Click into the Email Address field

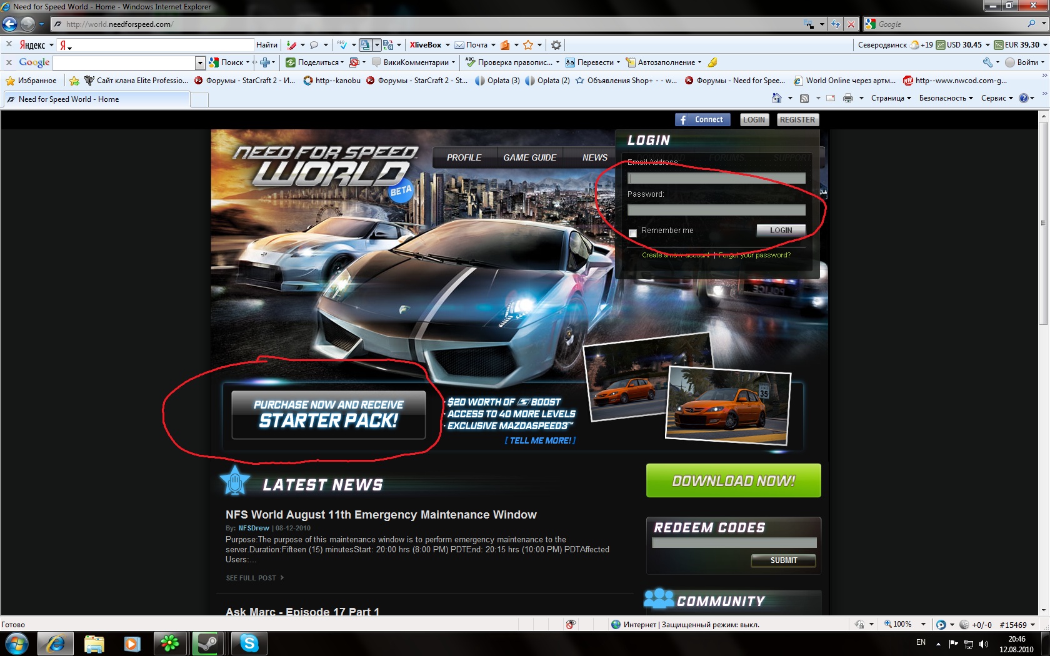716,178
